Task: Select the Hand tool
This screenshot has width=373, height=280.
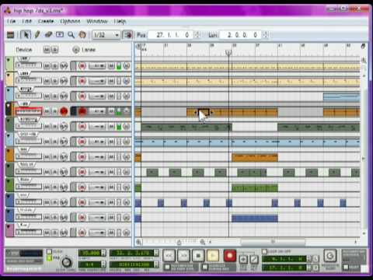Action: tap(82, 35)
